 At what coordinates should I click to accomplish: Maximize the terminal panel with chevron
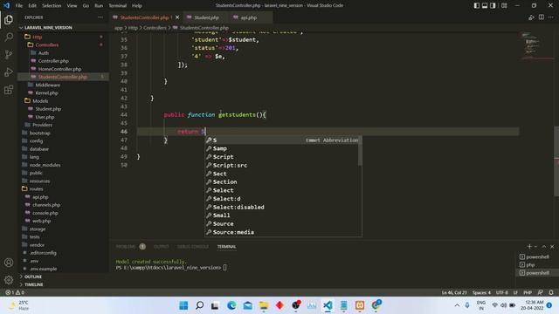point(544,246)
